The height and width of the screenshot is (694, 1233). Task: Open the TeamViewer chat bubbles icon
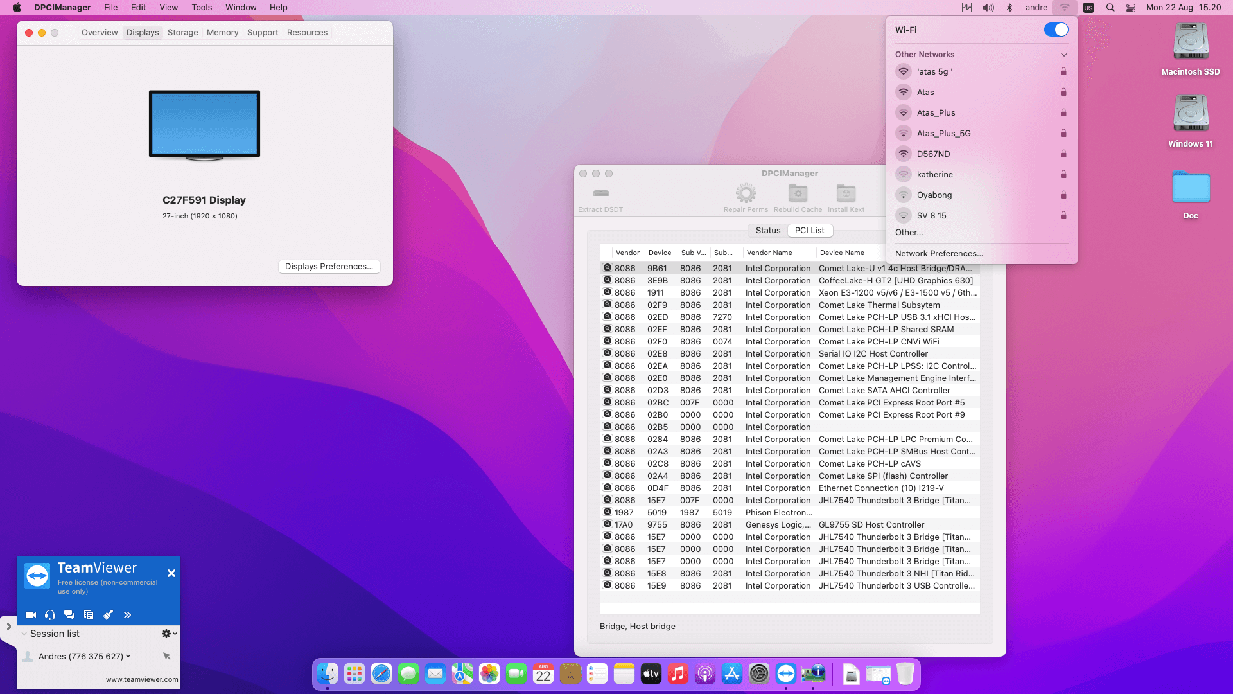point(69,615)
